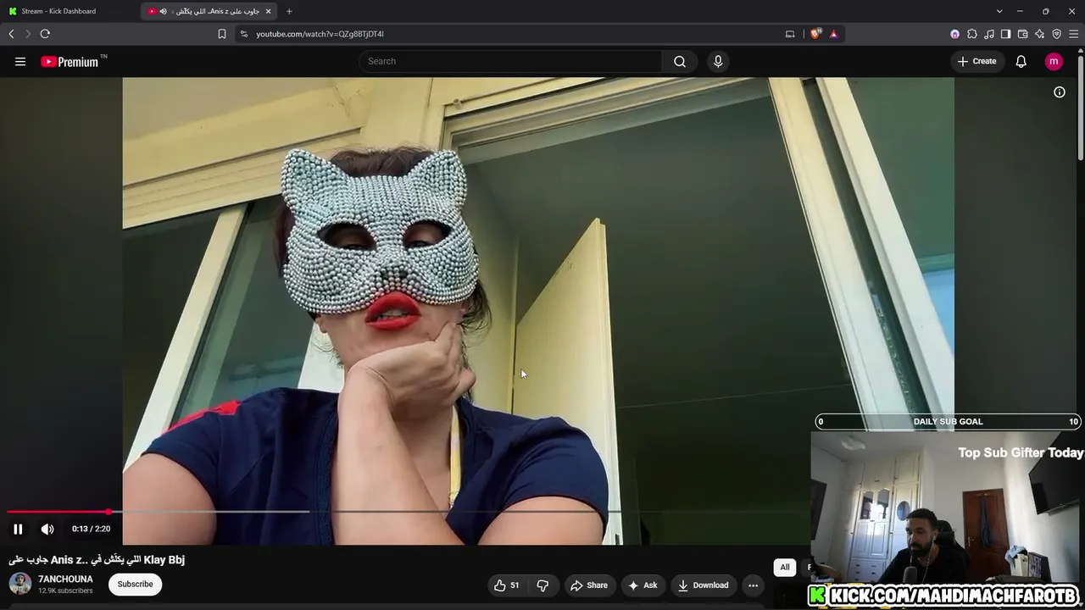Submit search with the magnifier icon
The height and width of the screenshot is (610, 1085).
coord(680,61)
